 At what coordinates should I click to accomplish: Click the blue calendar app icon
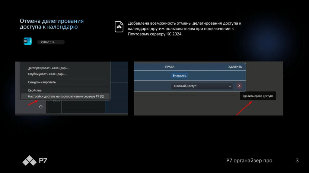[x=28, y=41]
